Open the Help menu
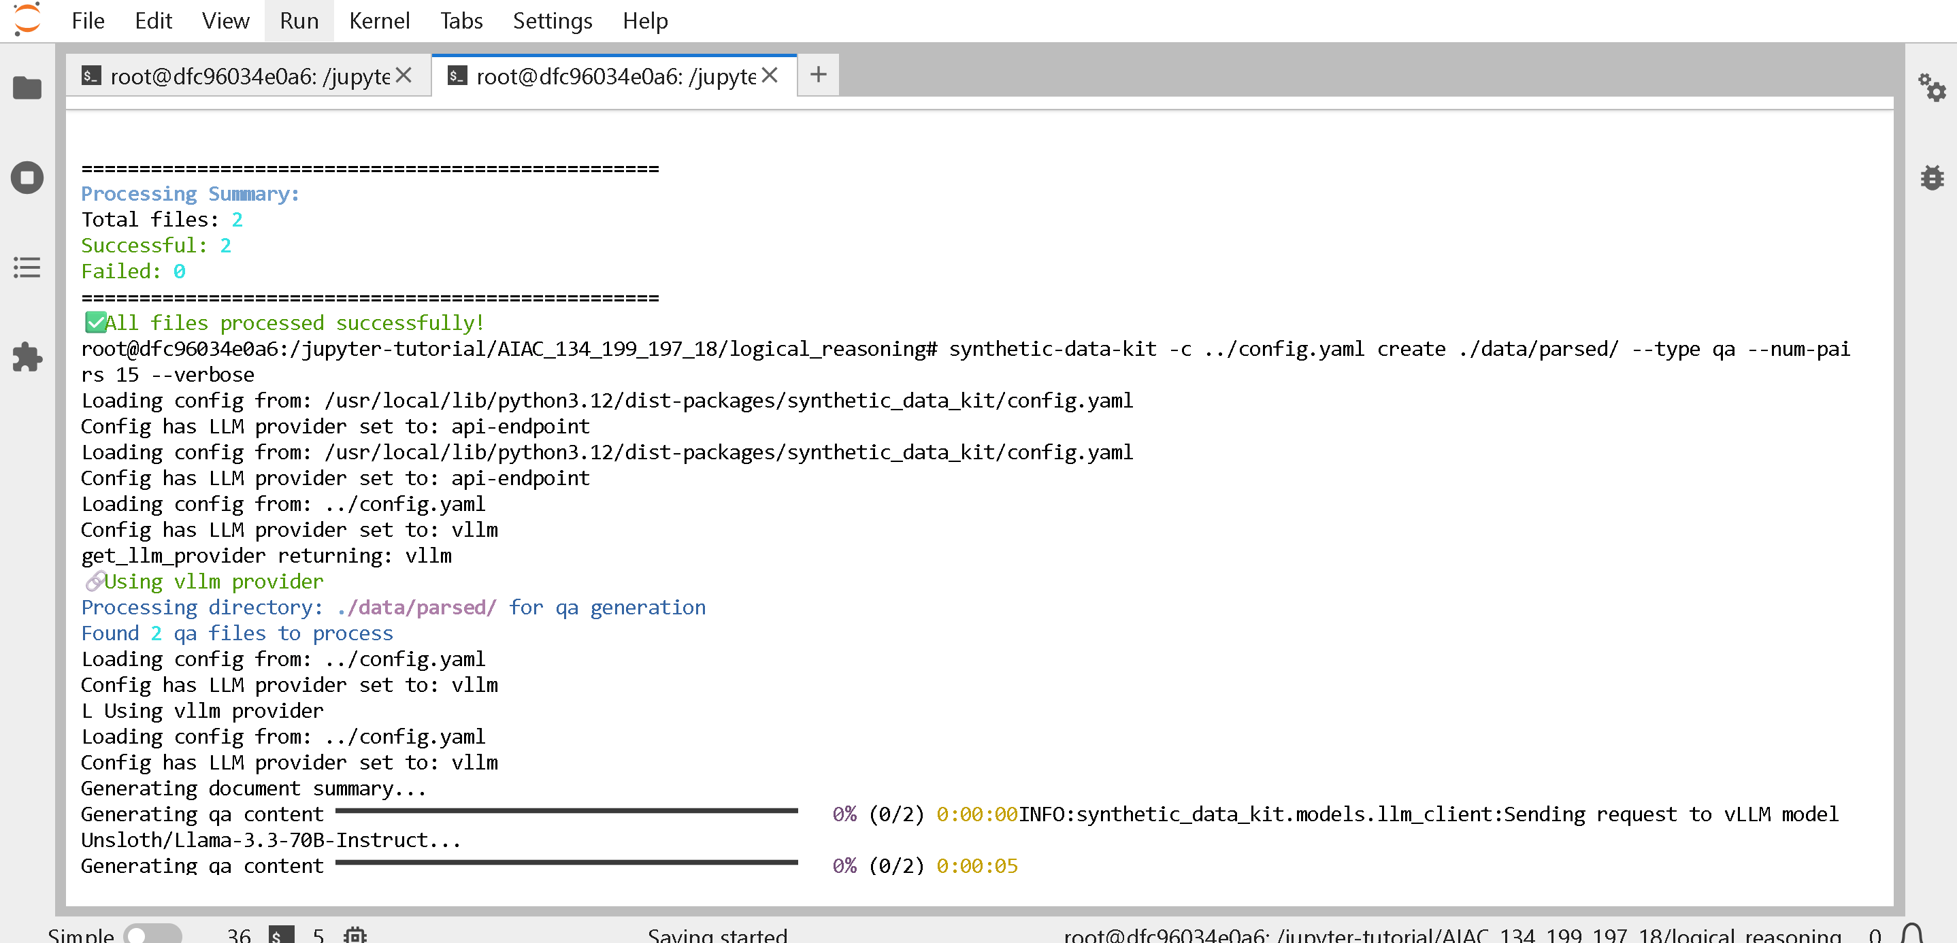Image resolution: width=1957 pixels, height=943 pixels. click(x=645, y=20)
